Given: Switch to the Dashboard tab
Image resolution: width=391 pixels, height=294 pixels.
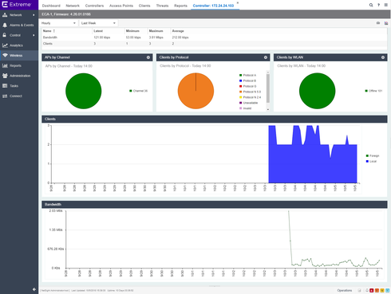Looking at the screenshot, I should [x=51, y=6].
